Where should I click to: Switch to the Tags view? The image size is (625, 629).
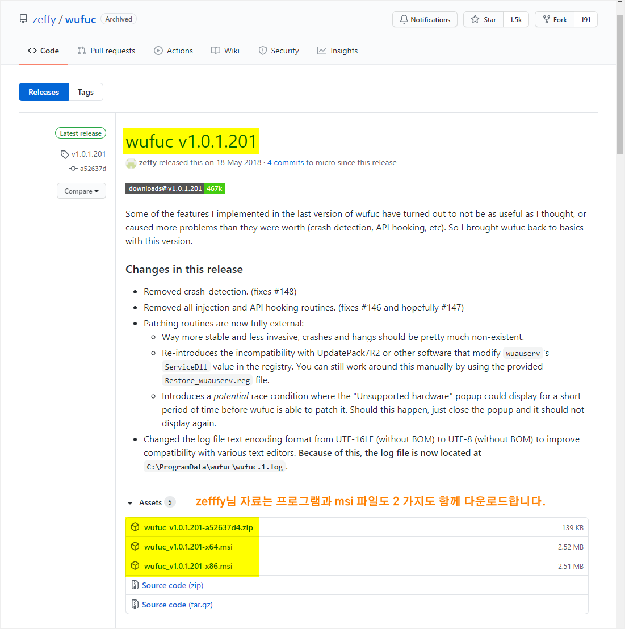(x=86, y=92)
